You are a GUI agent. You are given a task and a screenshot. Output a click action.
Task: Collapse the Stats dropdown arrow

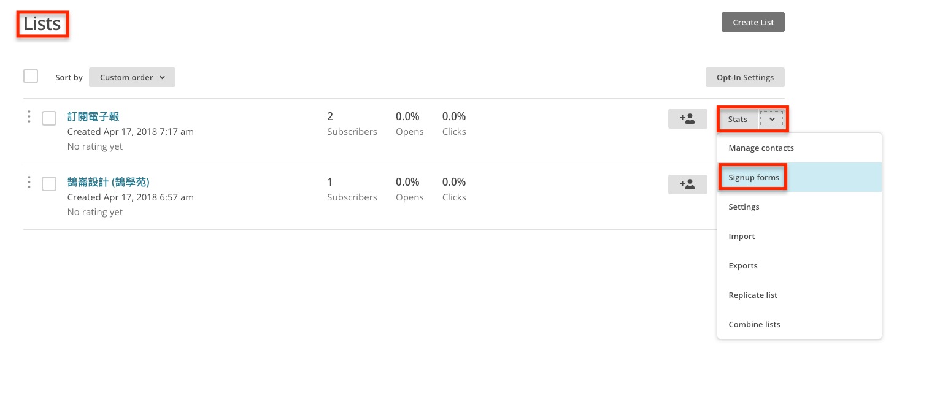tap(772, 119)
